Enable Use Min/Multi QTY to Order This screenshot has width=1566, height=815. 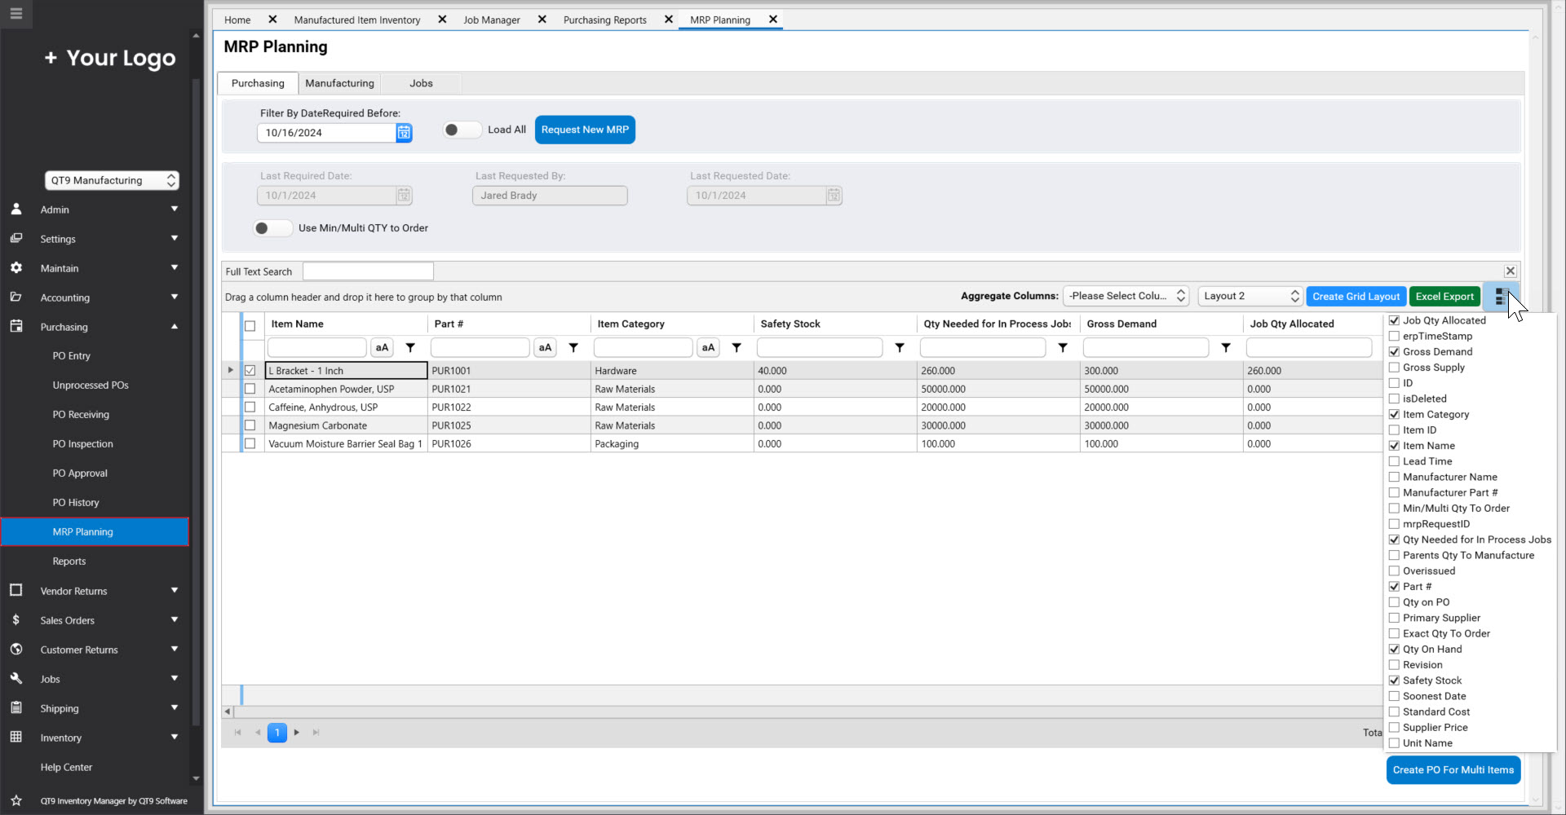click(x=272, y=228)
